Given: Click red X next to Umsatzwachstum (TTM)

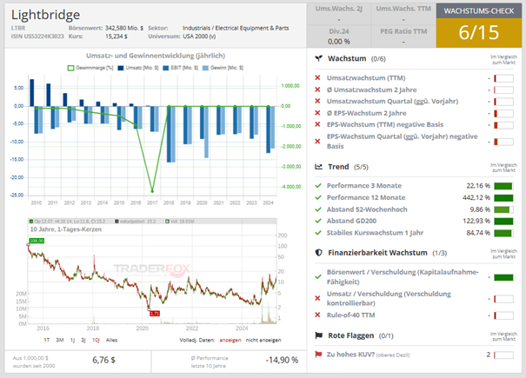Looking at the screenshot, I should tap(317, 78).
